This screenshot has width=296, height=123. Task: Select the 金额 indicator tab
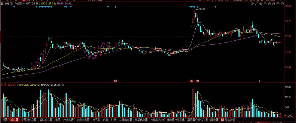tap(58, 120)
